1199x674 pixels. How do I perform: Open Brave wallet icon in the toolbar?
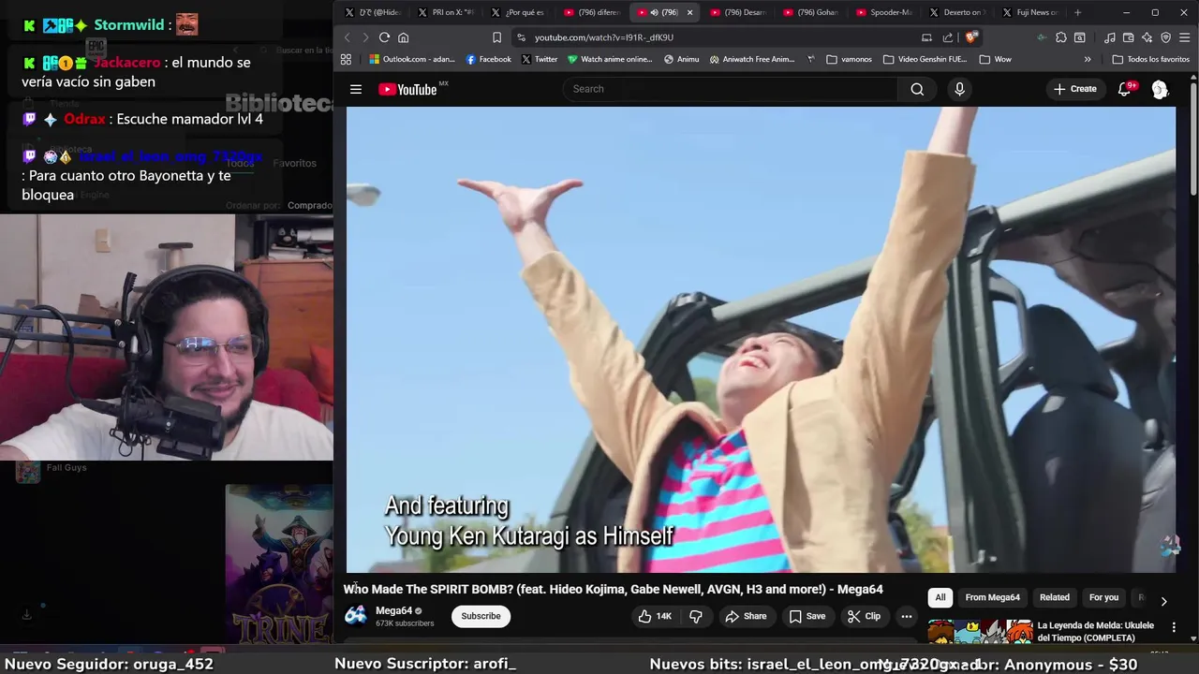(x=1129, y=37)
